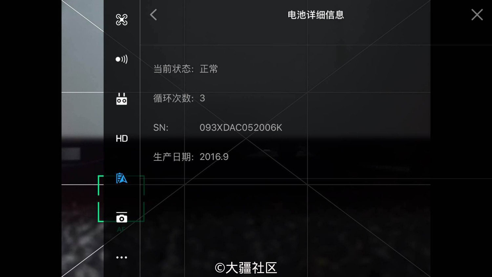Tap the SN label
This screenshot has width=492, height=277.
click(161, 128)
